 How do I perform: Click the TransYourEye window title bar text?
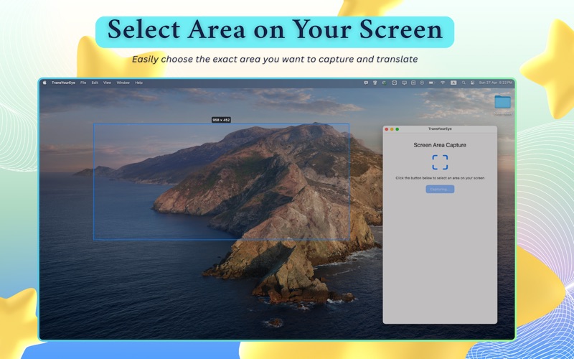tap(440, 129)
